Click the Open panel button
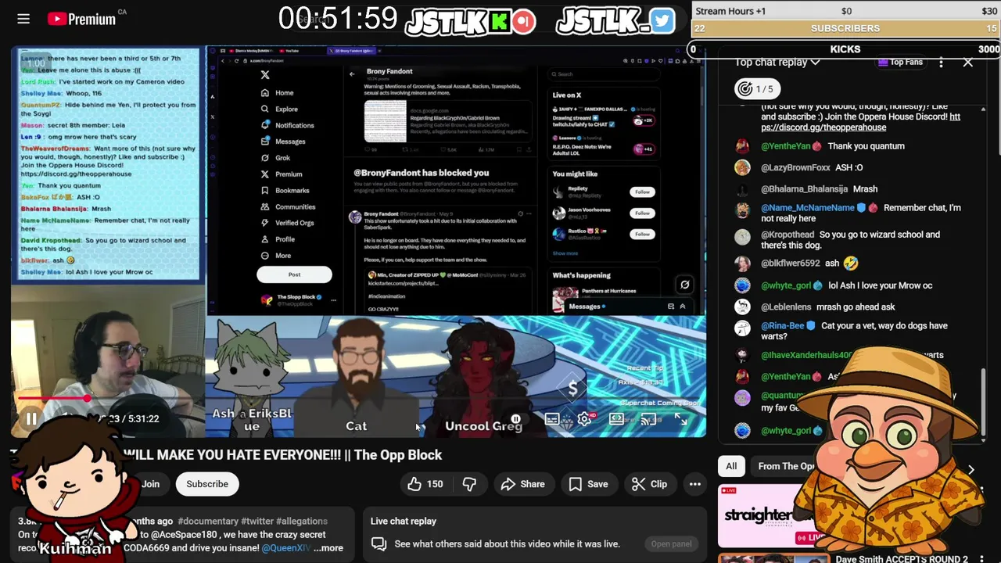 (671, 543)
